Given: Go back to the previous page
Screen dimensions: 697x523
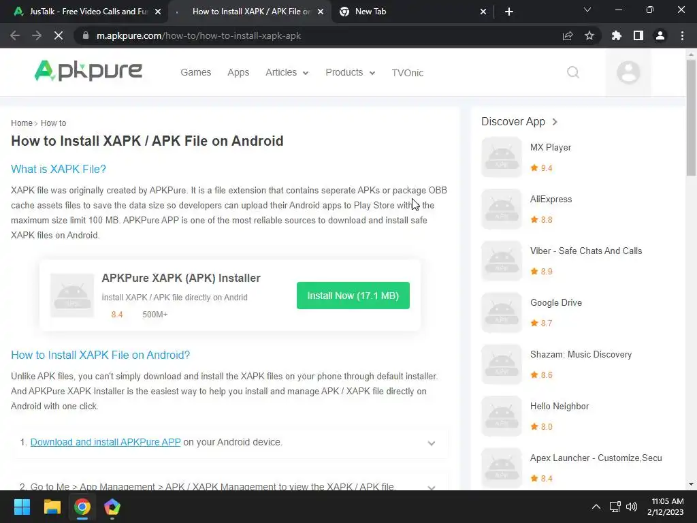Looking at the screenshot, I should coord(15,35).
